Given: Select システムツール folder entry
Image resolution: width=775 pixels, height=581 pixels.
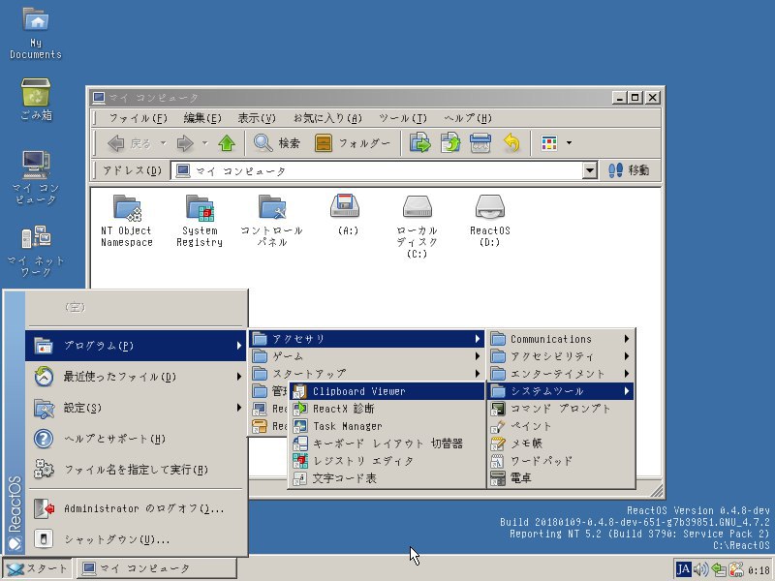Looking at the screenshot, I should pos(561,391).
